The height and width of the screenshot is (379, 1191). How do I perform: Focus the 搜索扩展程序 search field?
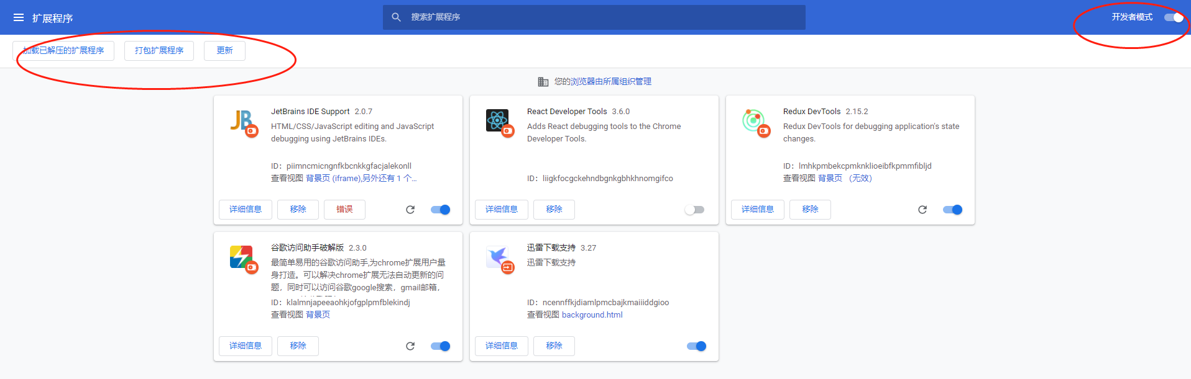[x=594, y=17]
